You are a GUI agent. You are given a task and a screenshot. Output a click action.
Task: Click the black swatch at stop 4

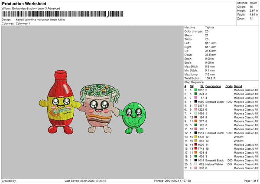click(196, 102)
